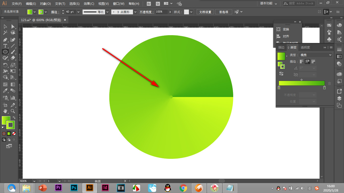This screenshot has width=344, height=193.
Task: Click the 文档设置 button
Action: 205,12
